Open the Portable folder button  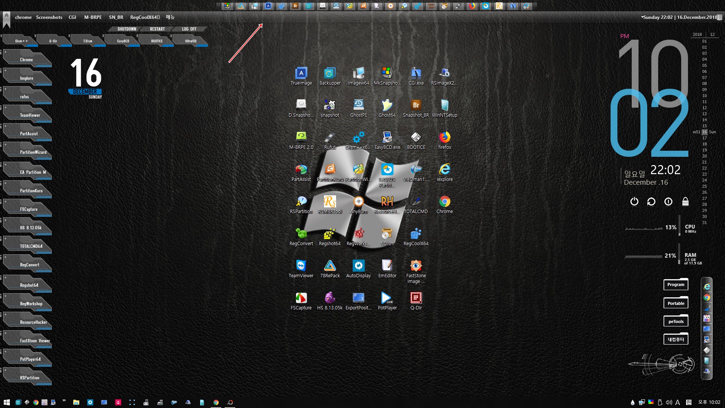[676, 303]
